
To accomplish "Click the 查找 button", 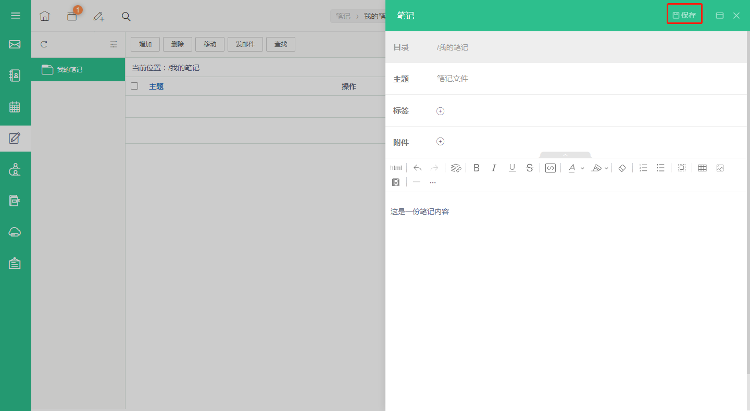I will coord(281,44).
